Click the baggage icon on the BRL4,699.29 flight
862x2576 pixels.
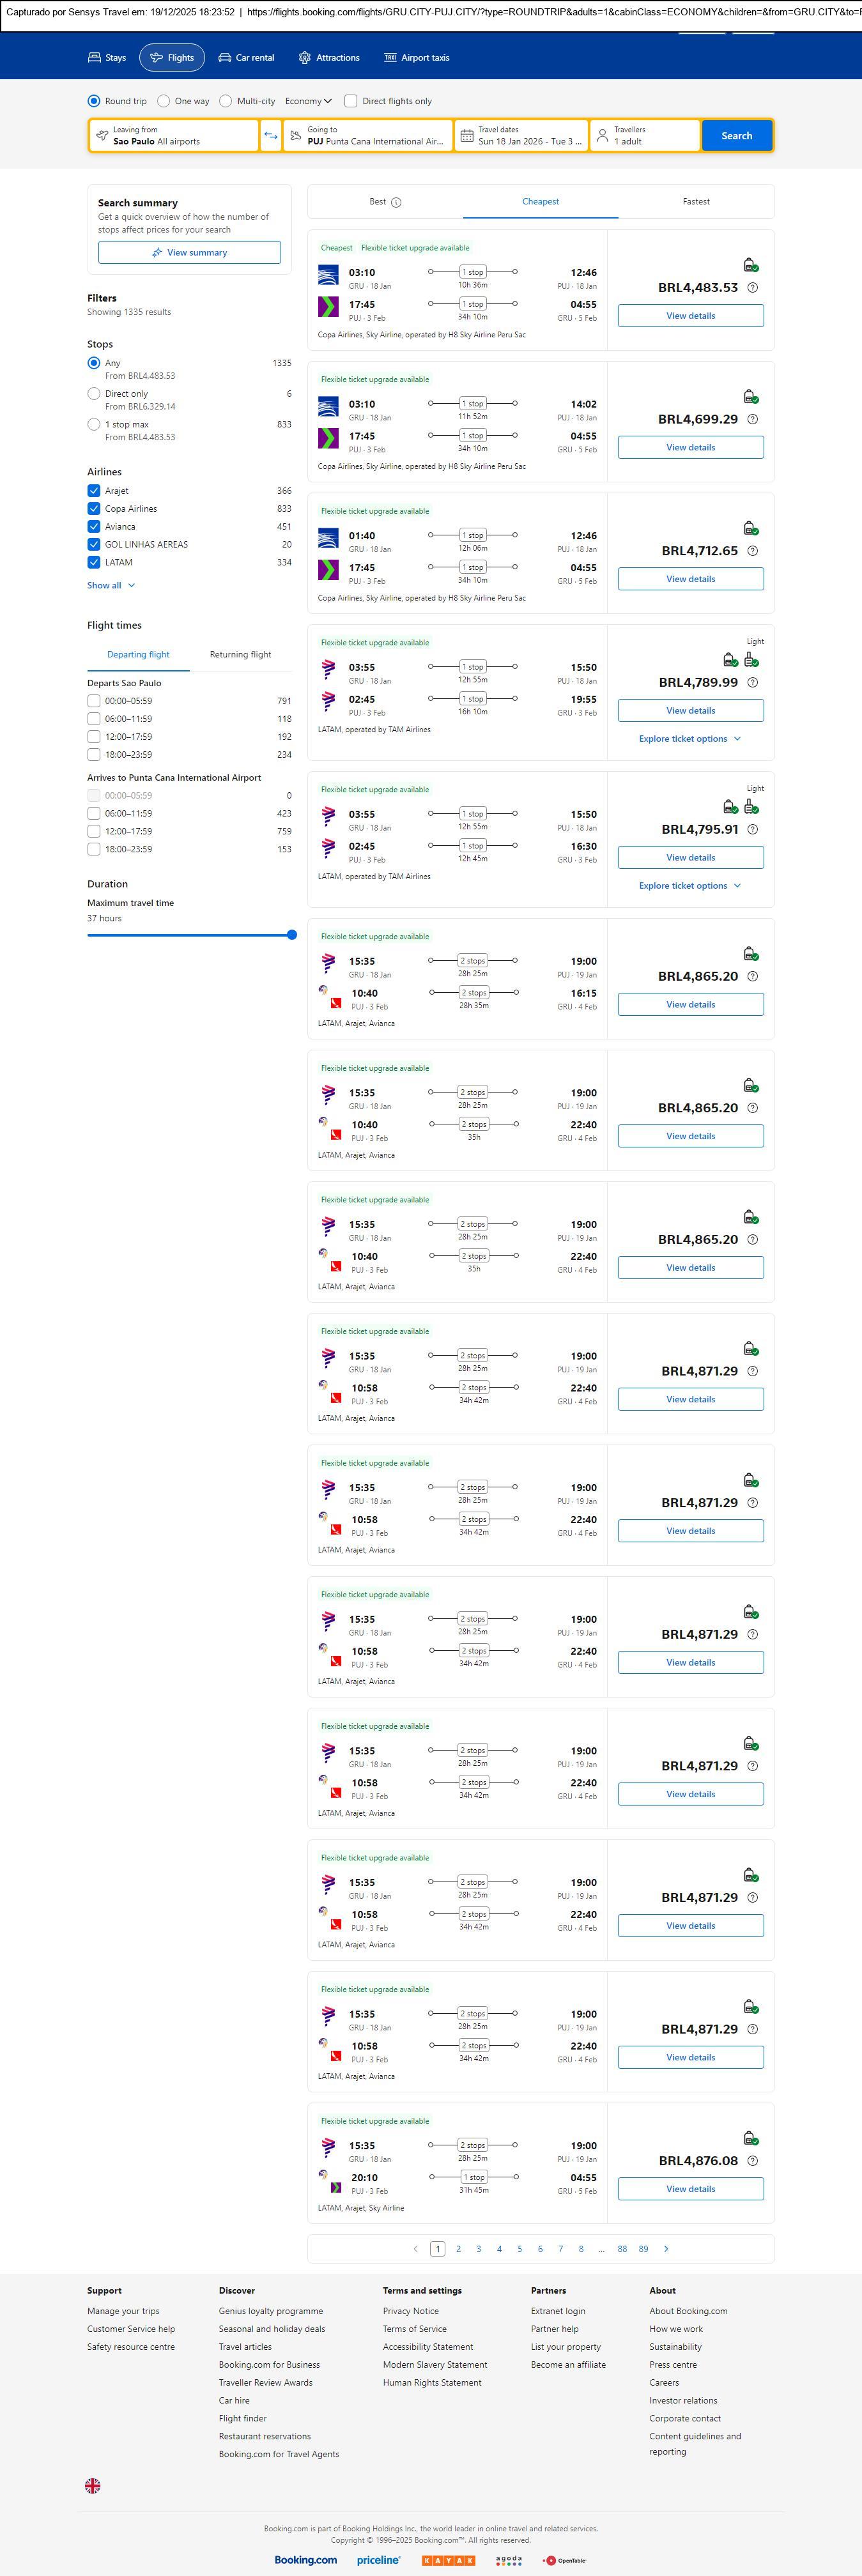[x=750, y=397]
